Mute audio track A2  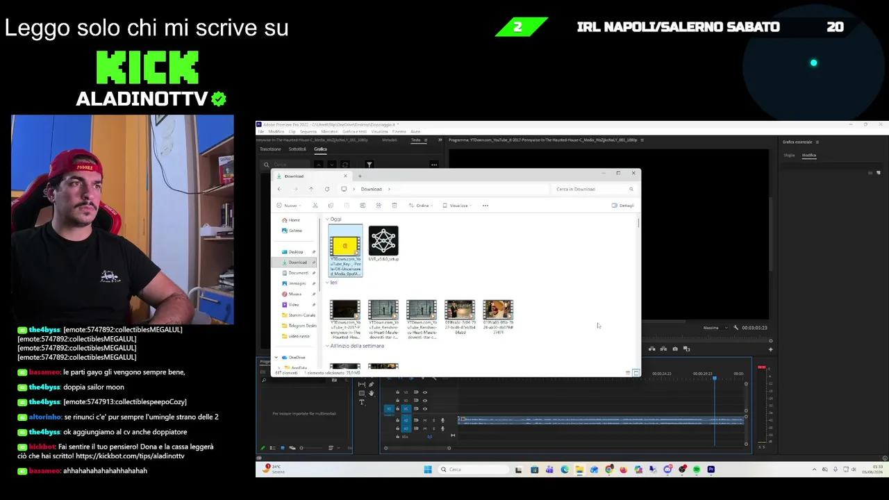[x=425, y=420]
